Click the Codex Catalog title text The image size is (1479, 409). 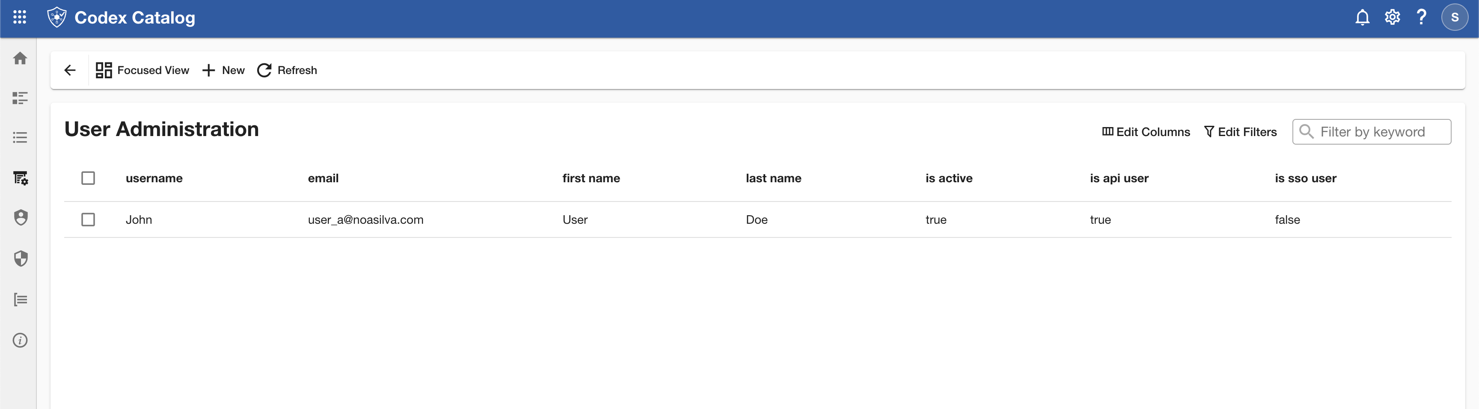click(135, 18)
